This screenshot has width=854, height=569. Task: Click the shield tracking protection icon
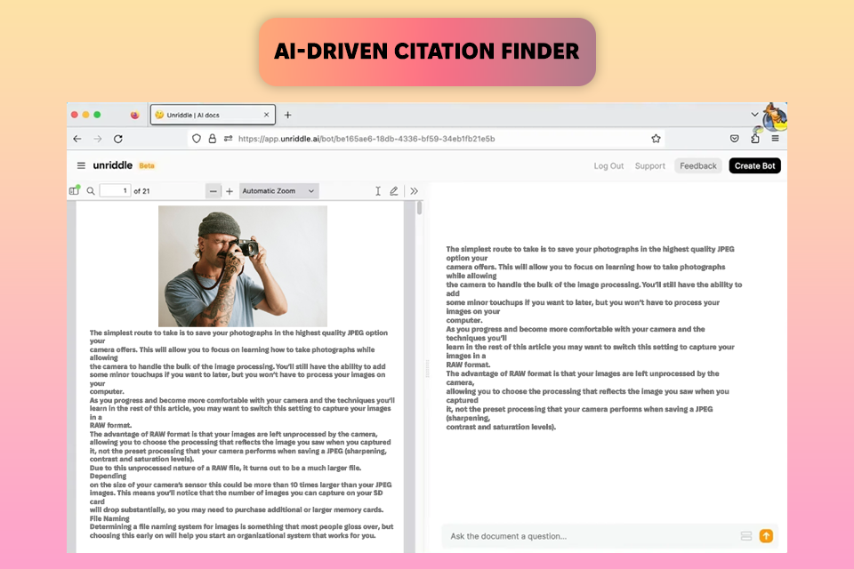[197, 139]
